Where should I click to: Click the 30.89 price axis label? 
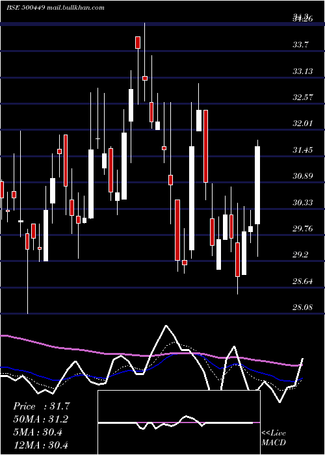[x=303, y=176]
